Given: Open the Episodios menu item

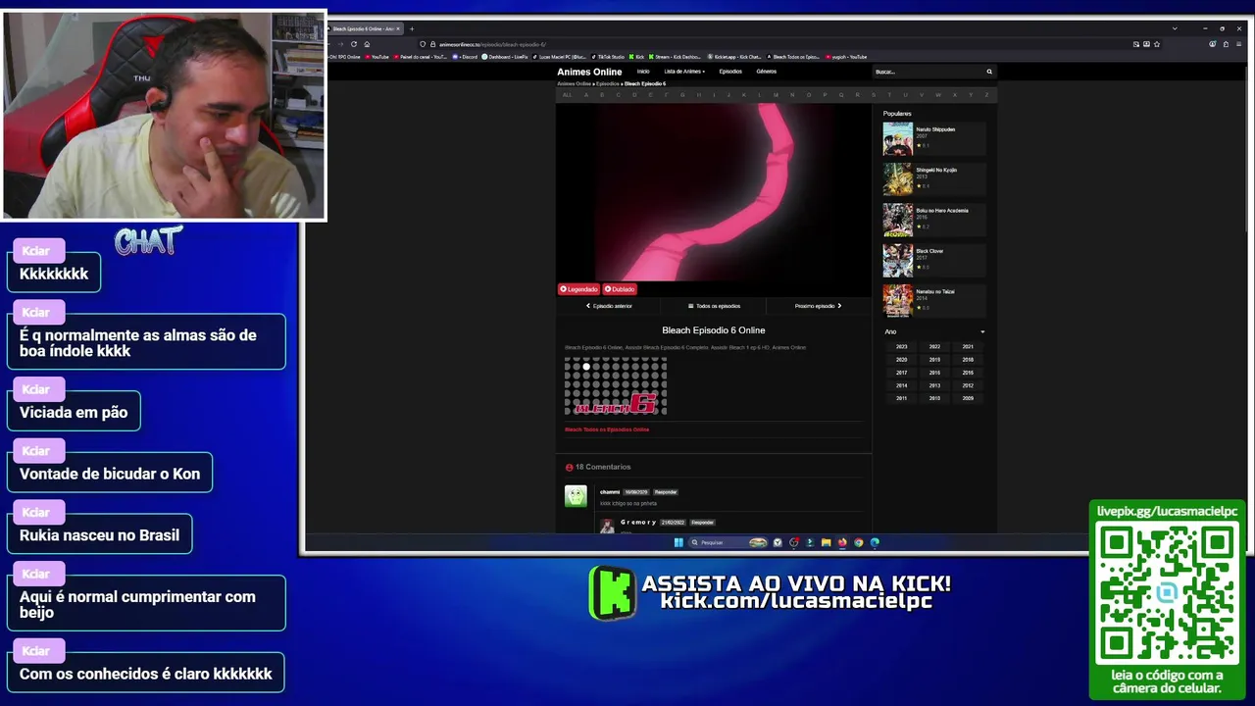Looking at the screenshot, I should click(x=730, y=72).
